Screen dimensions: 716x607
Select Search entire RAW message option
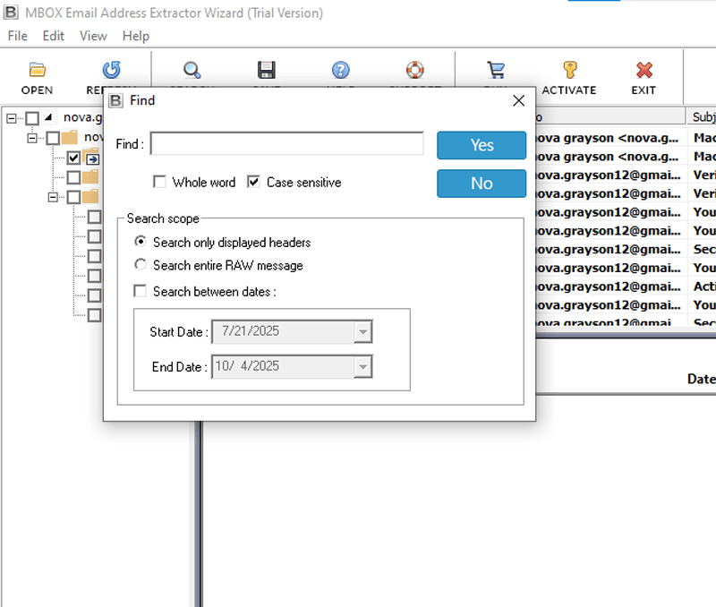click(141, 265)
